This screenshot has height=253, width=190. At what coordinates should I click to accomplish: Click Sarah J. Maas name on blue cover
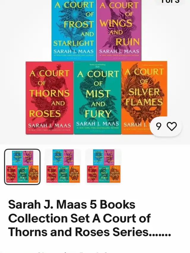pyautogui.click(x=74, y=51)
